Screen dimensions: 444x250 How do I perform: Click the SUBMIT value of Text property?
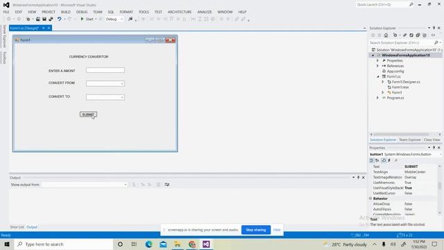pyautogui.click(x=411, y=167)
